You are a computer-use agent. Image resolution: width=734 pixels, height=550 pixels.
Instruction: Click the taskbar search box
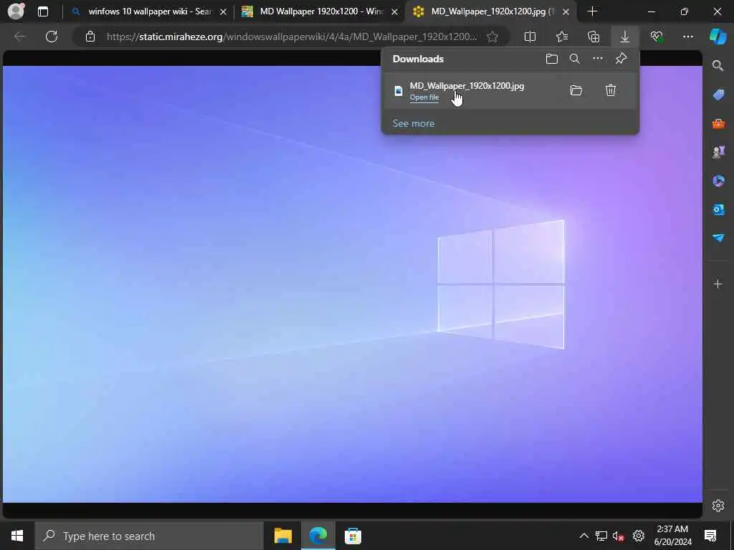(x=149, y=536)
